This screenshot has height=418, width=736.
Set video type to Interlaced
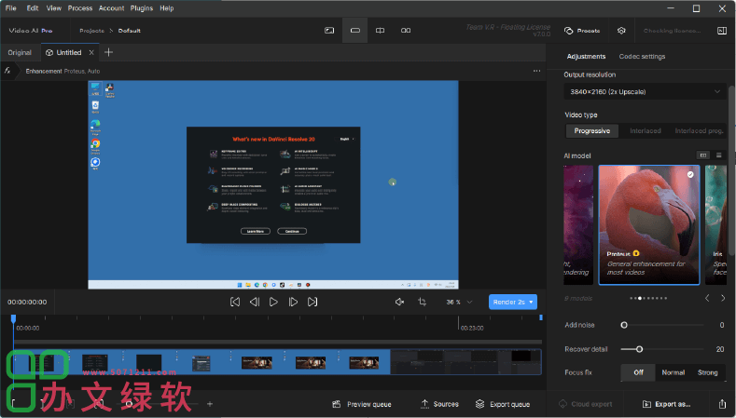click(x=645, y=130)
